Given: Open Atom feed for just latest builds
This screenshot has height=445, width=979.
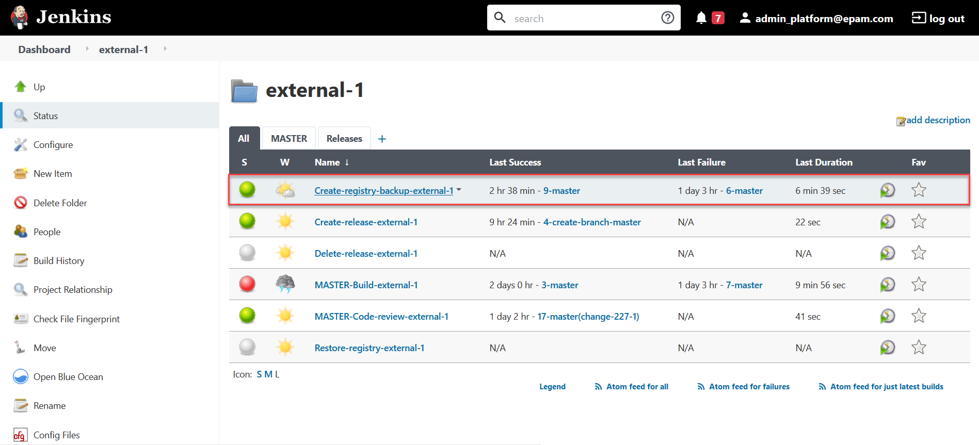Looking at the screenshot, I should click(881, 387).
